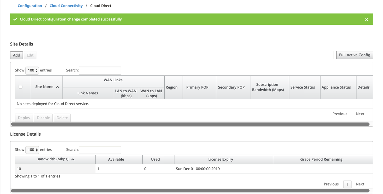Sort Bandwidth (Mbps) column arrow icon
383x194 pixels.
tap(73, 159)
